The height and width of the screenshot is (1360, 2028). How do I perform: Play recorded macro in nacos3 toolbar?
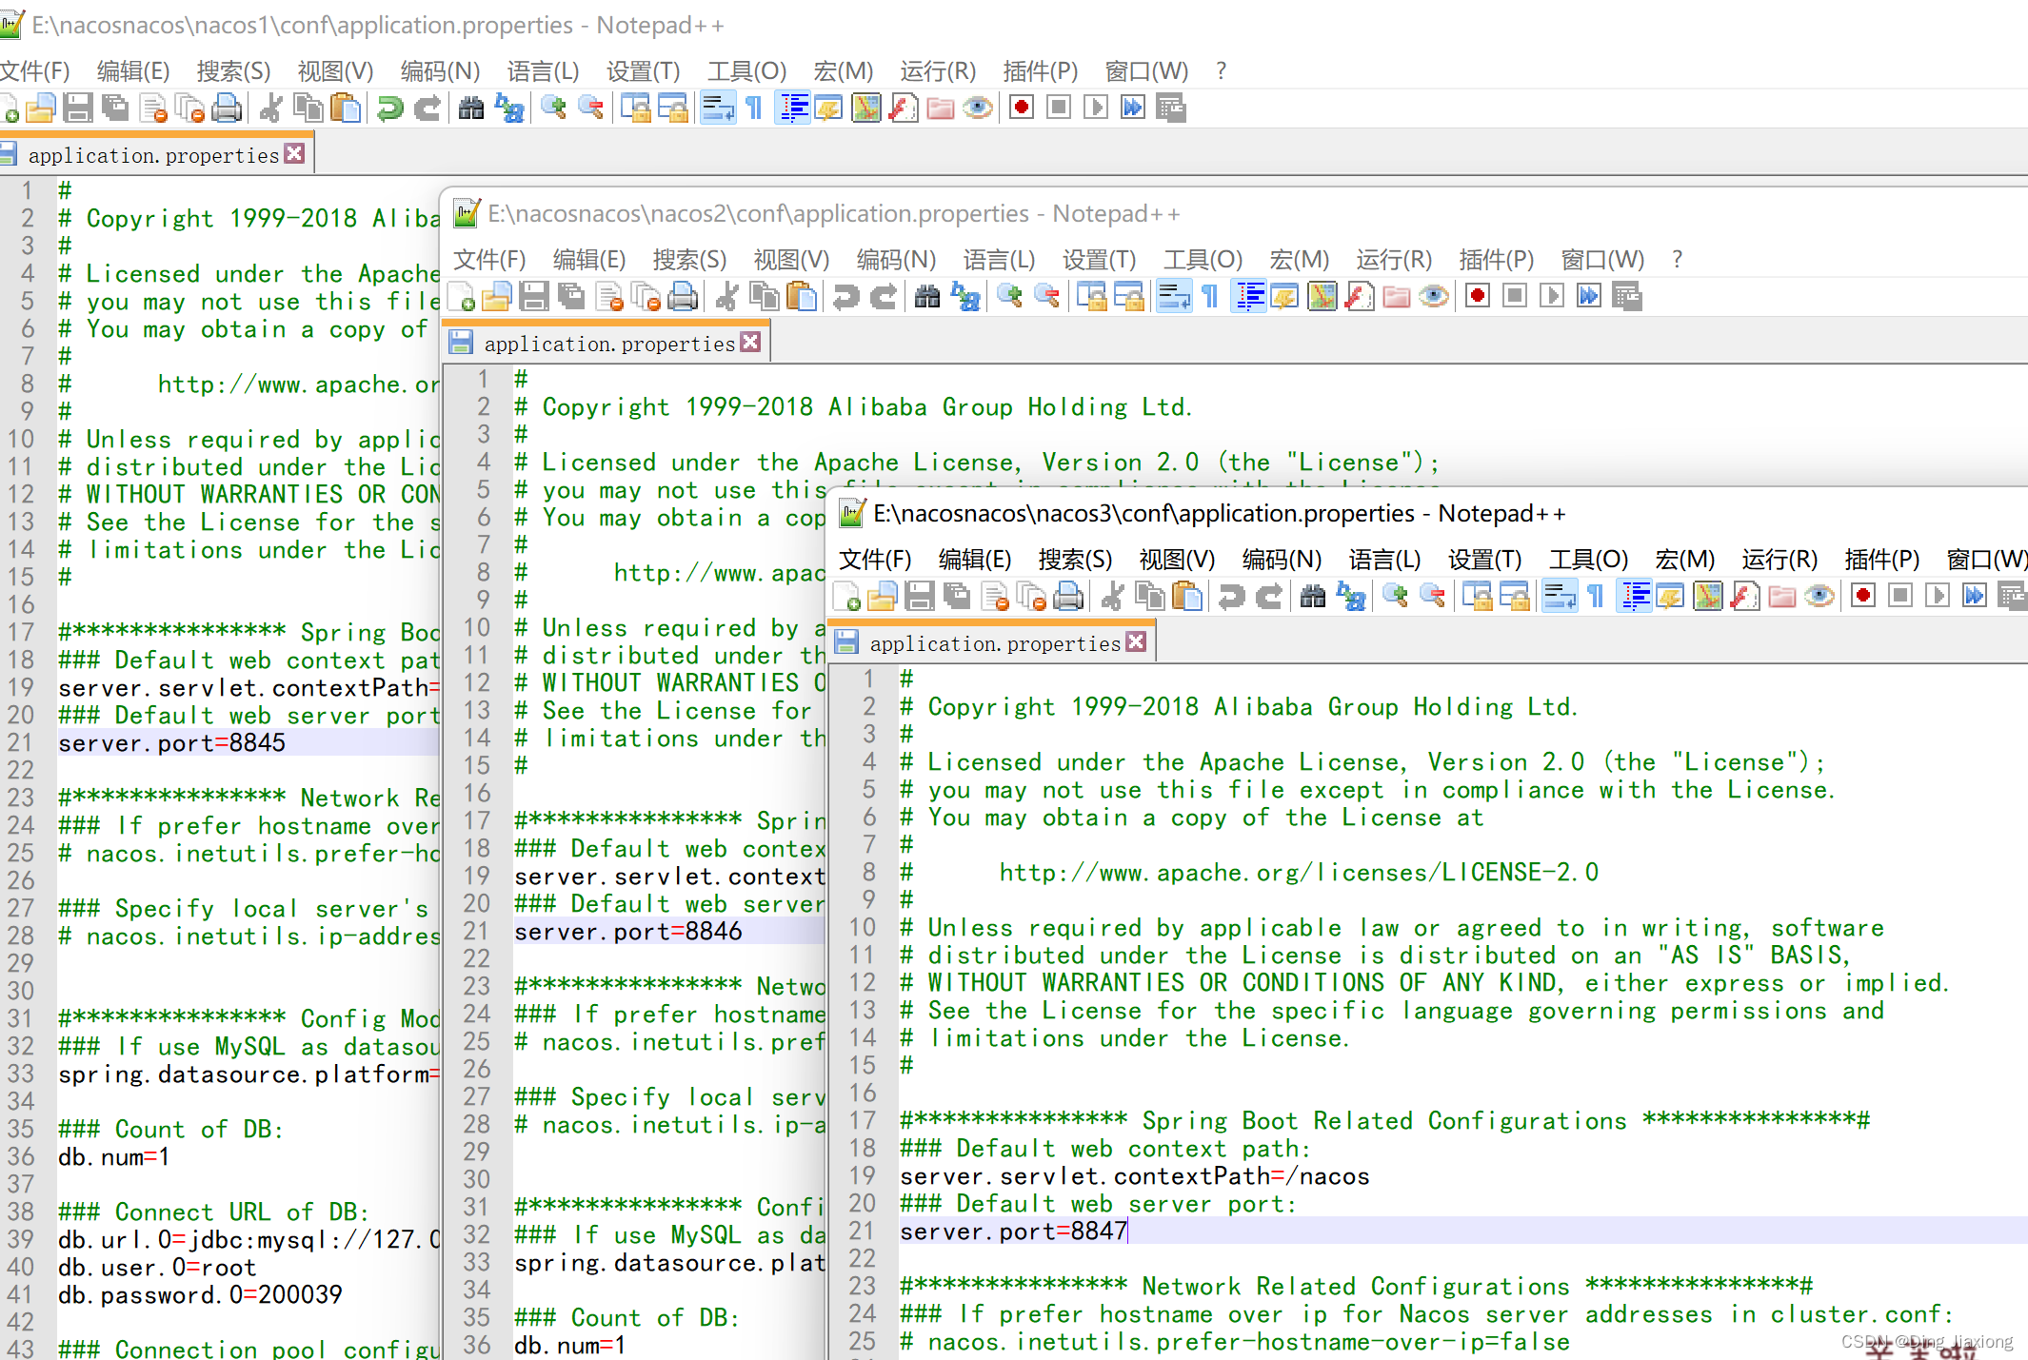click(1936, 596)
